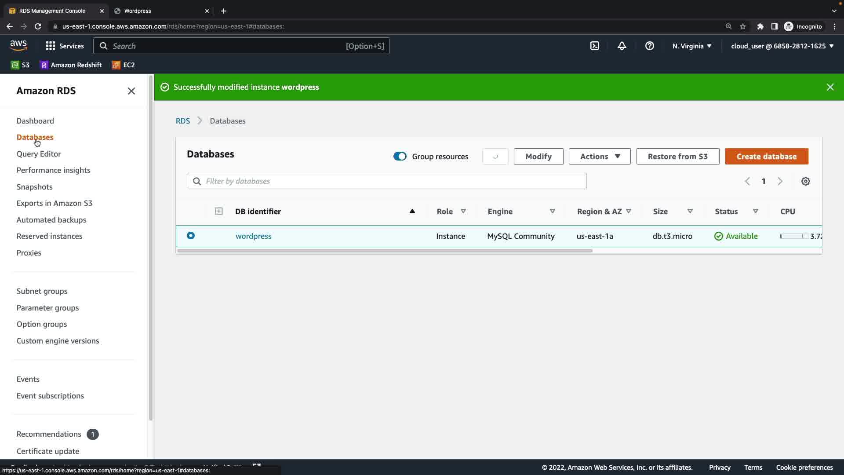This screenshot has height=475, width=844.
Task: Open N. Virginia region selector
Action: tap(692, 46)
